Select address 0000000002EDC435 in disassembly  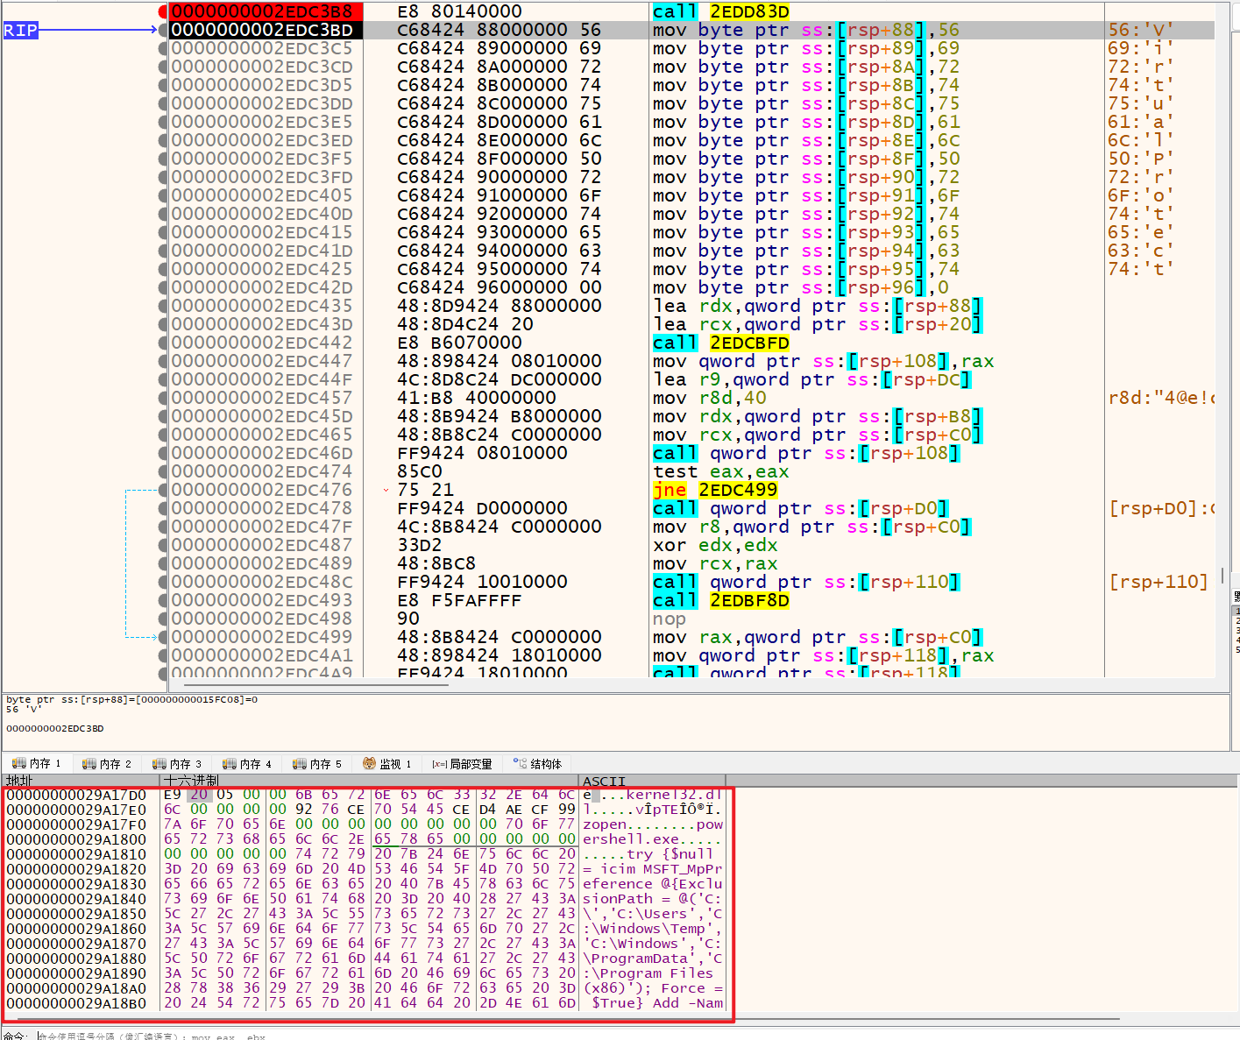pyautogui.click(x=262, y=306)
